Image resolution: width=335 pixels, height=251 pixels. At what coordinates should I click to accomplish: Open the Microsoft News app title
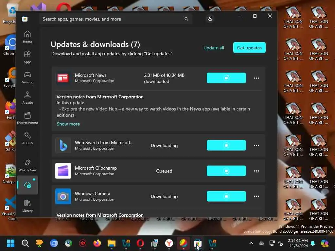coord(91,75)
